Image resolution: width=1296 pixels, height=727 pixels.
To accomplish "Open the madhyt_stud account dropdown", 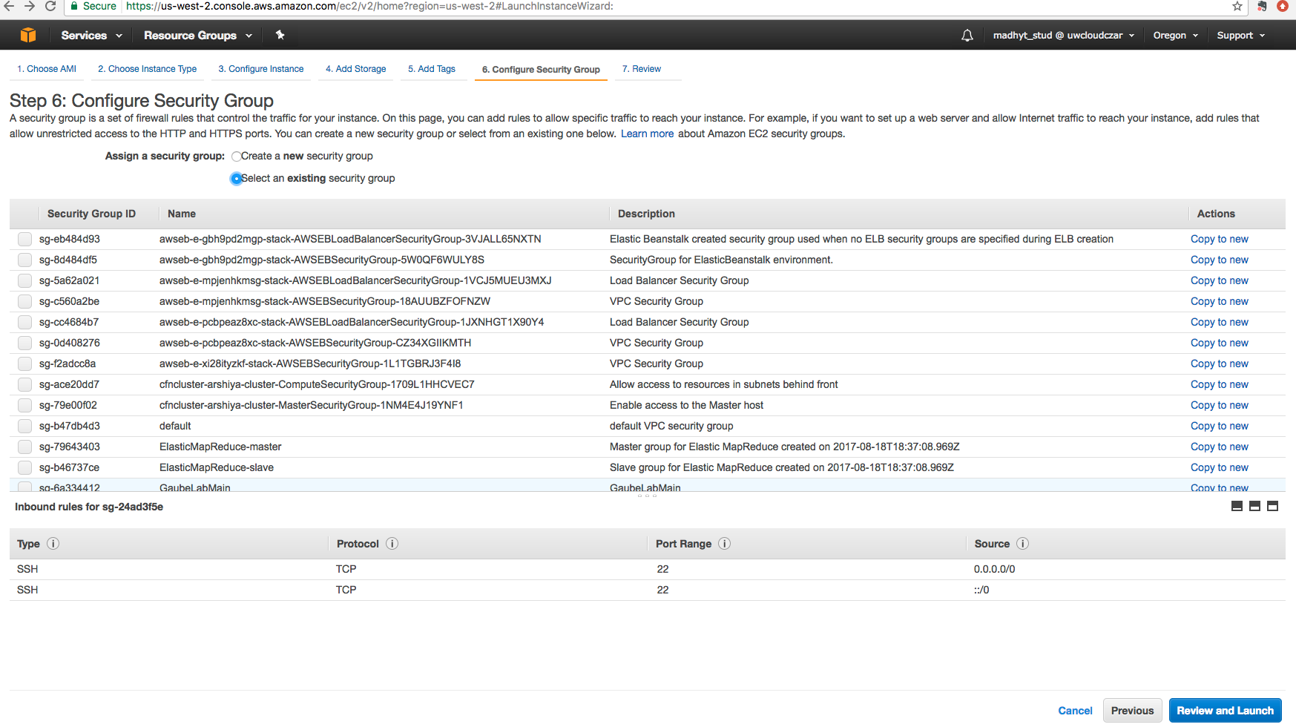I will click(1063, 35).
